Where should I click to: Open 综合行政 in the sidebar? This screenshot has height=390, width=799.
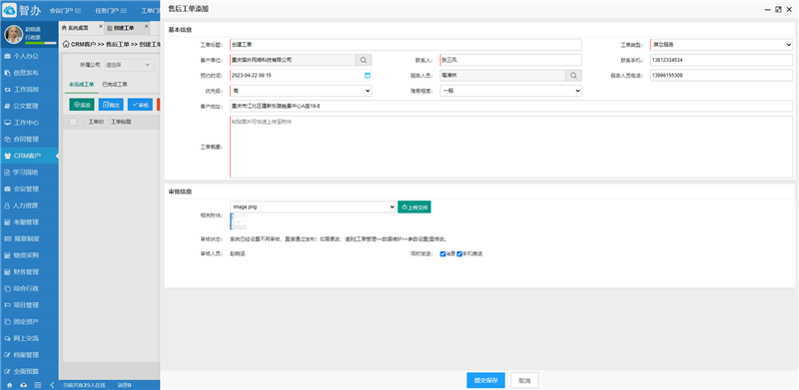29,288
